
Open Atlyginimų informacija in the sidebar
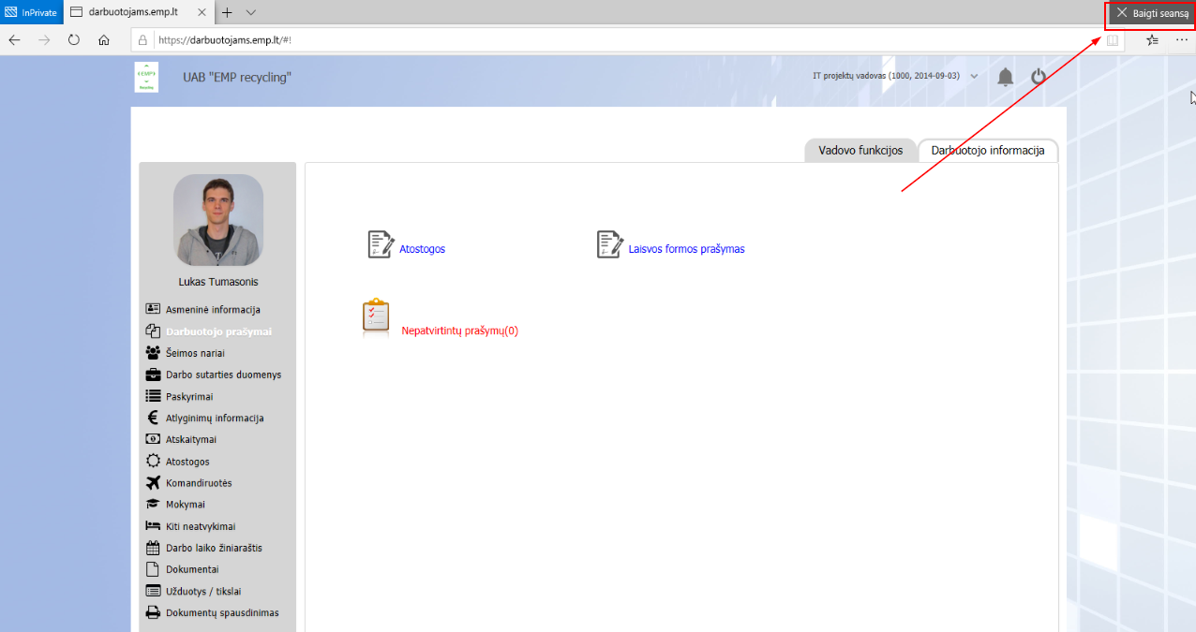pos(215,419)
